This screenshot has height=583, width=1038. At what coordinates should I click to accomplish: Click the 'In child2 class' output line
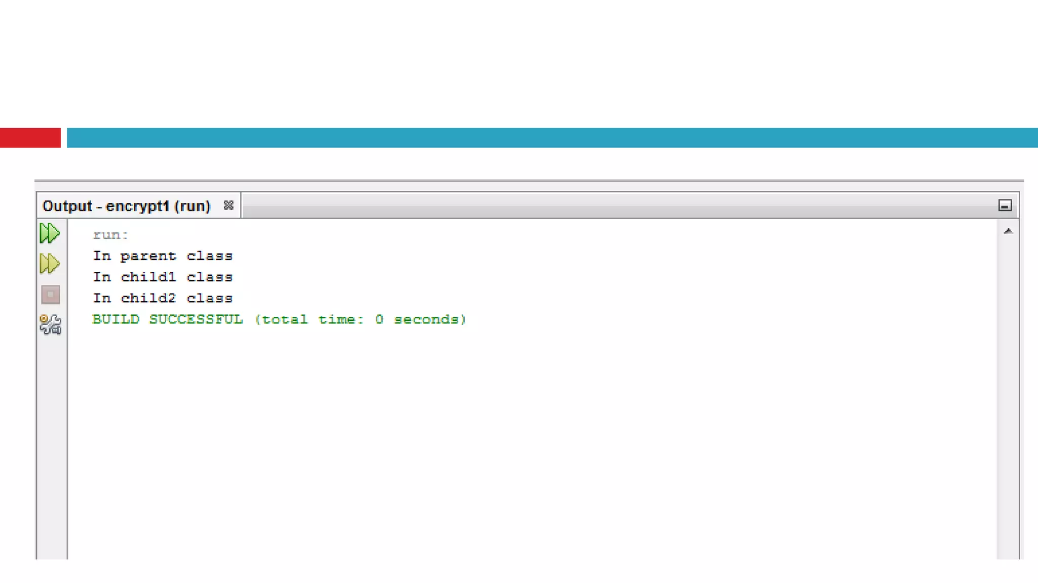click(163, 298)
